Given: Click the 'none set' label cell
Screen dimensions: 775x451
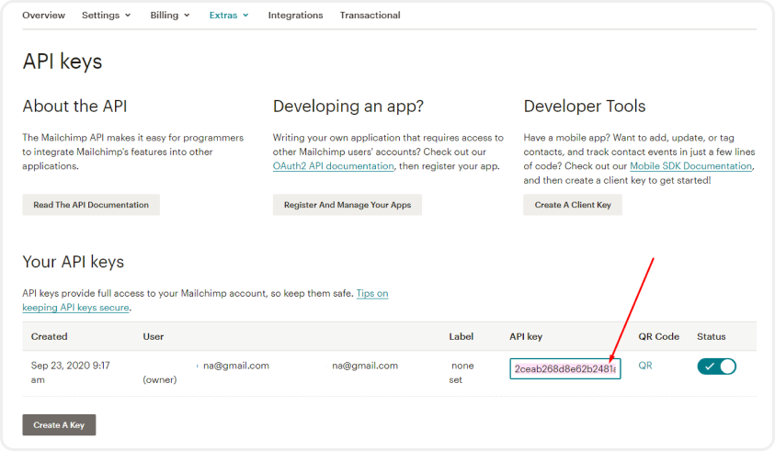Looking at the screenshot, I should [x=462, y=372].
